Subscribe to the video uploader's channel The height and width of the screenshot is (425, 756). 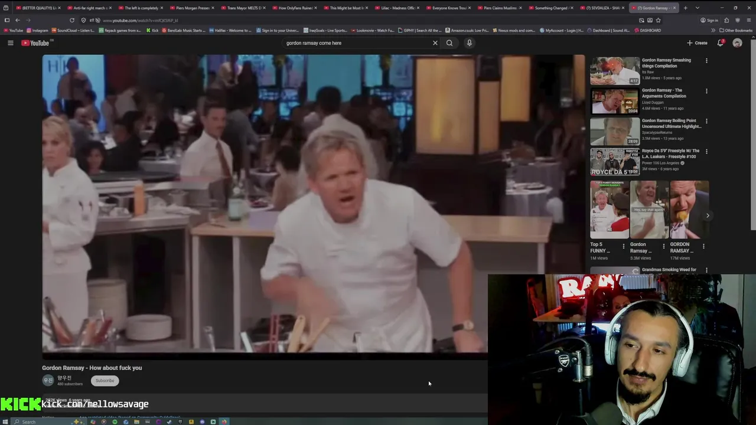105,381
